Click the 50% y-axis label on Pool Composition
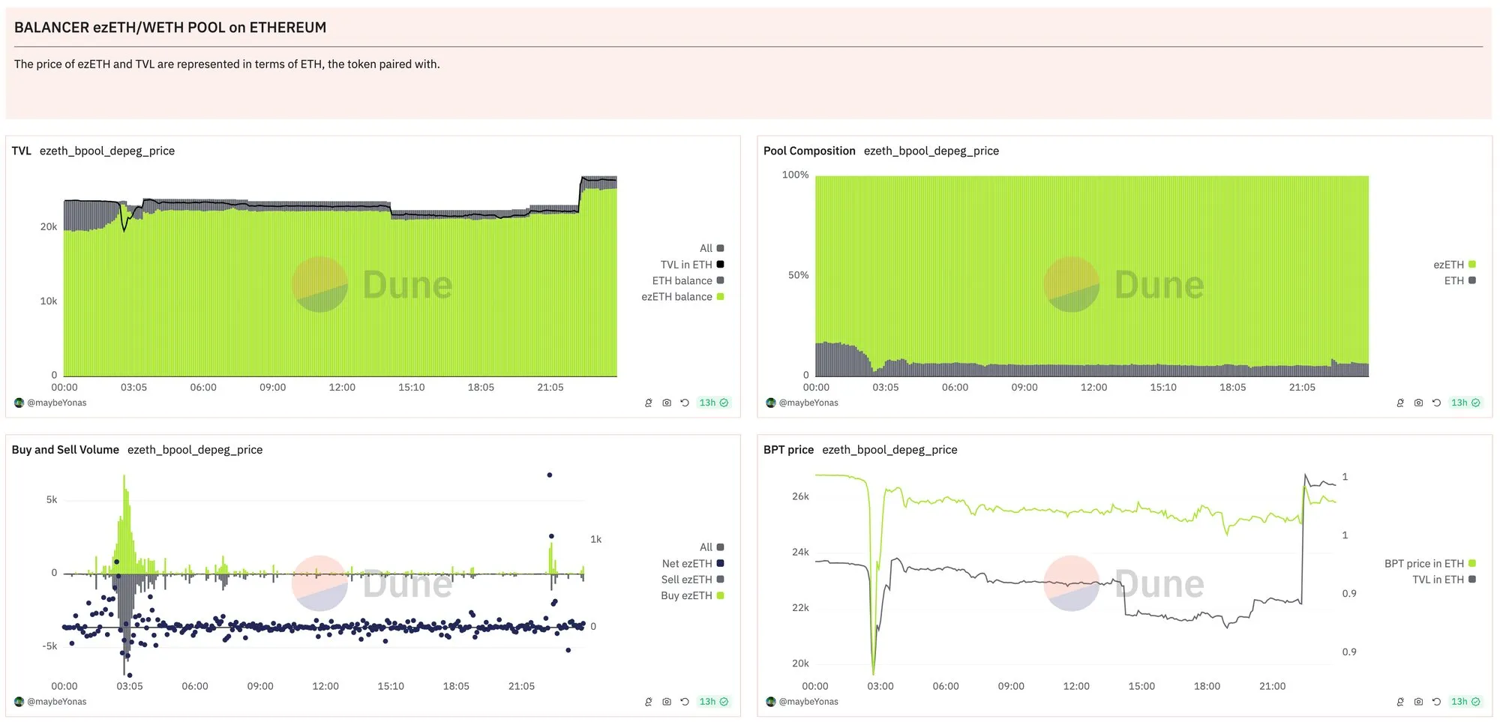The width and height of the screenshot is (1500, 722). pyautogui.click(x=799, y=275)
